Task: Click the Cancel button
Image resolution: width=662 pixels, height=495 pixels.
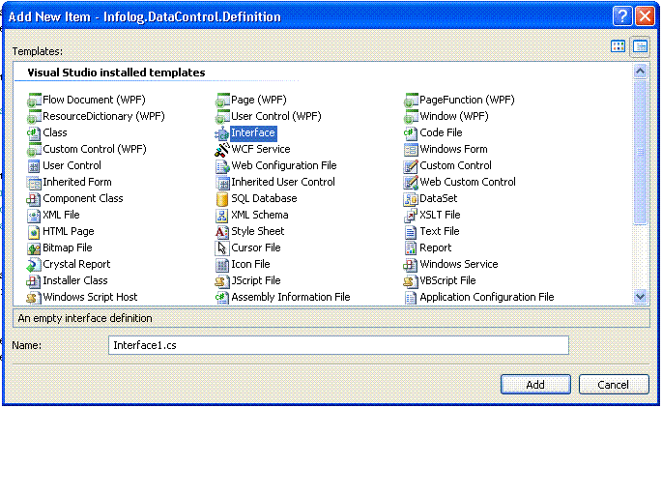Action: click(614, 385)
